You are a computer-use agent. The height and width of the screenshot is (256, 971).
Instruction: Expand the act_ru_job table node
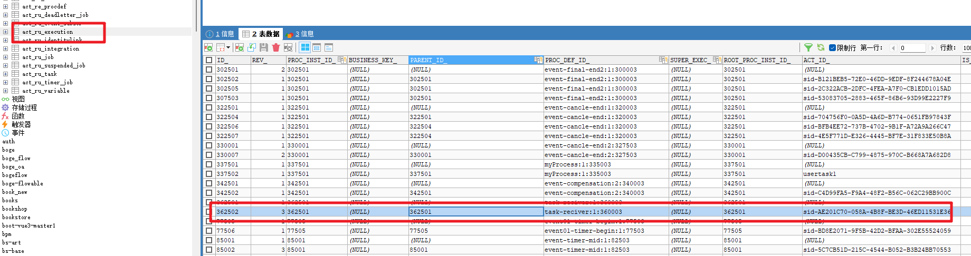coord(5,57)
